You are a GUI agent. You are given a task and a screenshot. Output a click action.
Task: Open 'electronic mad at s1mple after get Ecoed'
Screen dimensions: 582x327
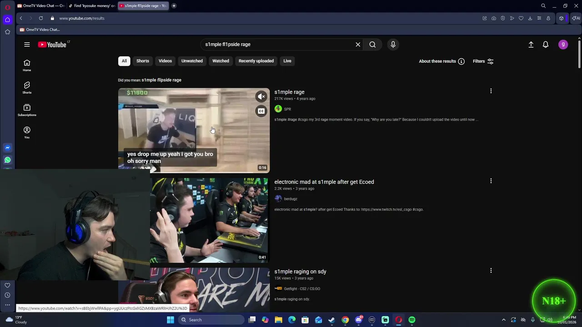click(324, 182)
